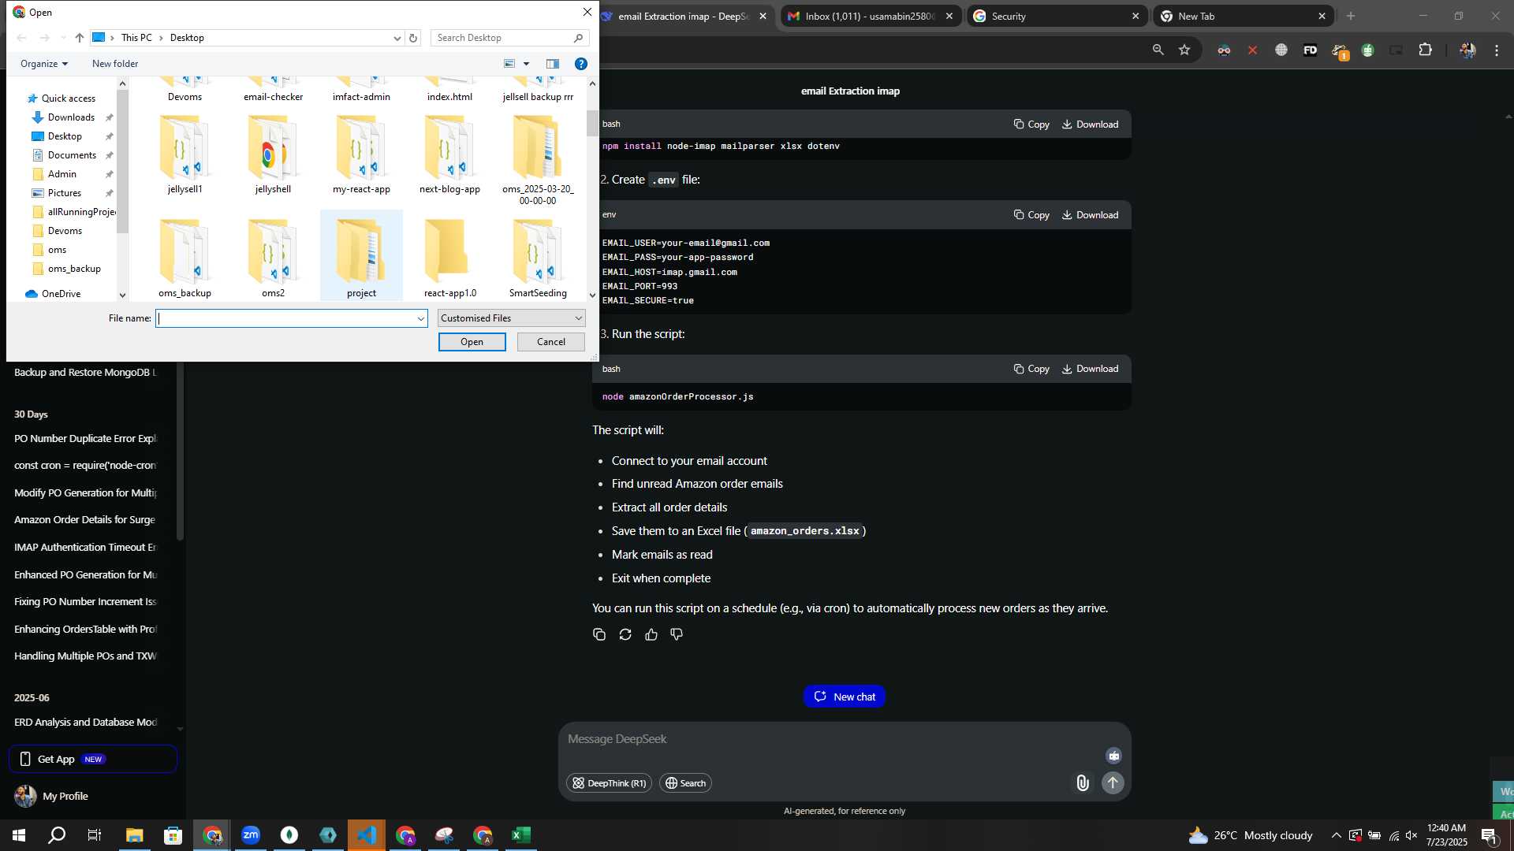The height and width of the screenshot is (851, 1514).
Task: Click the Search Desktop field
Action: coord(509,38)
